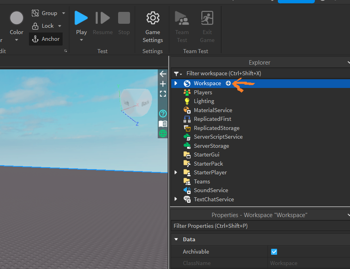Open Game Settings gear
Viewport: 350px width, 269px height.
(x=153, y=18)
